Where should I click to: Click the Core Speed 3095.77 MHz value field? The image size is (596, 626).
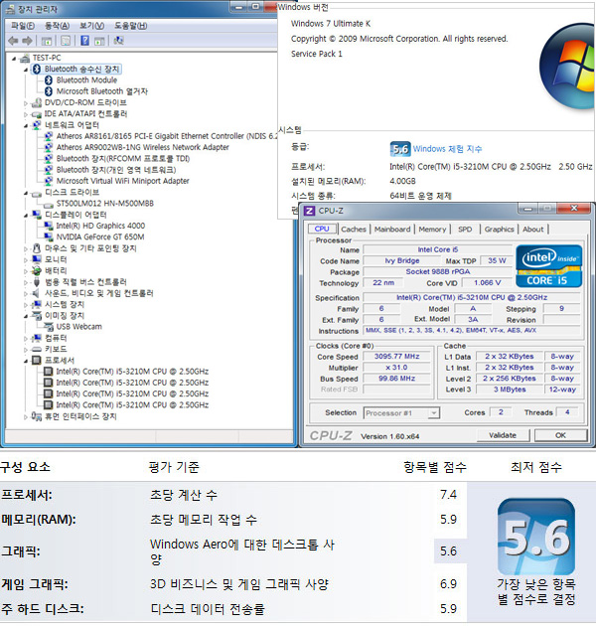396,357
